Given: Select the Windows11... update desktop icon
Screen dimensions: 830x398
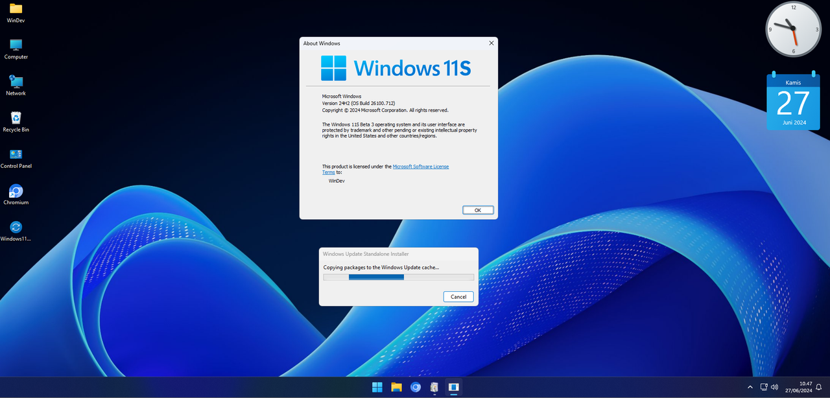Looking at the screenshot, I should tap(16, 230).
